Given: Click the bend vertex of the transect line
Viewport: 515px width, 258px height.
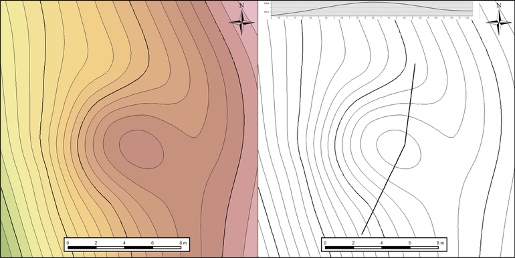Looking at the screenshot, I should coord(405,145).
